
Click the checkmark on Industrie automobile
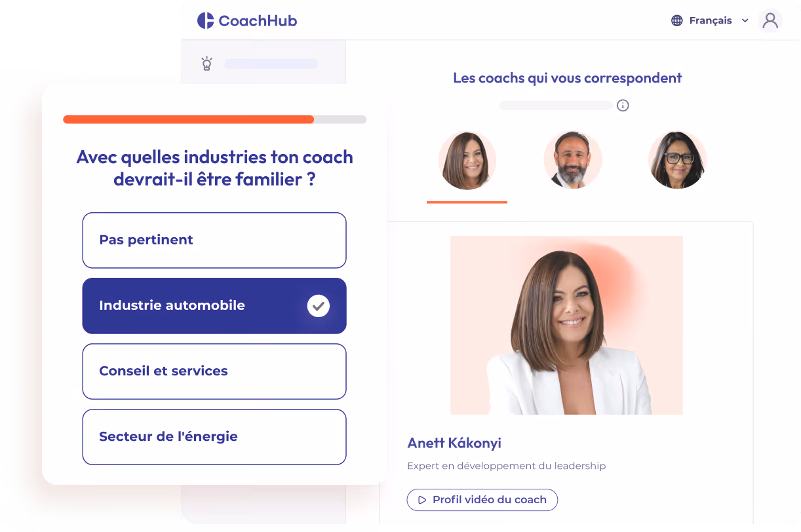pos(319,306)
